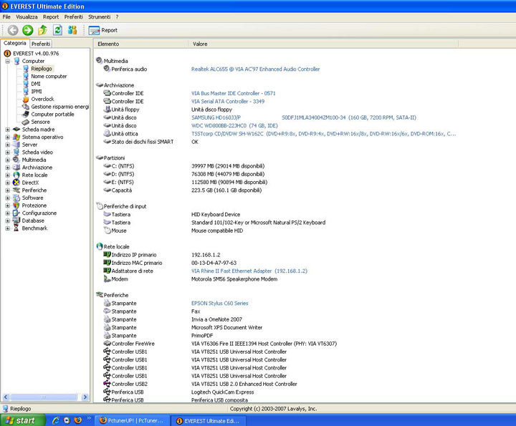This screenshot has height=426, width=516.
Task: Open the File menu
Action: pyautogui.click(x=6, y=16)
